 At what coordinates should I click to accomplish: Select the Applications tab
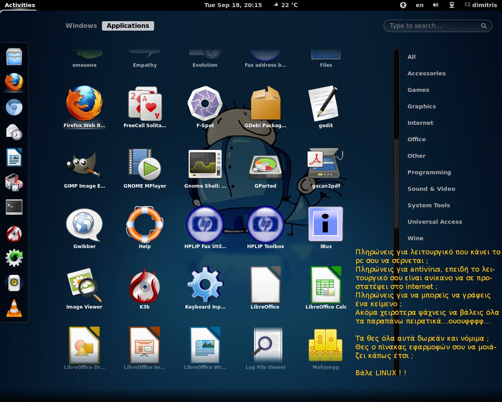[x=128, y=26]
